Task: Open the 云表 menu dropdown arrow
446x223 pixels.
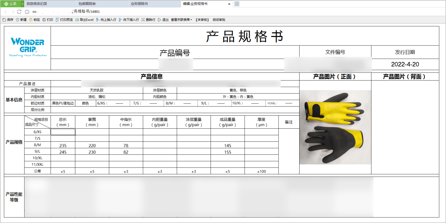Action: click(x=23, y=4)
